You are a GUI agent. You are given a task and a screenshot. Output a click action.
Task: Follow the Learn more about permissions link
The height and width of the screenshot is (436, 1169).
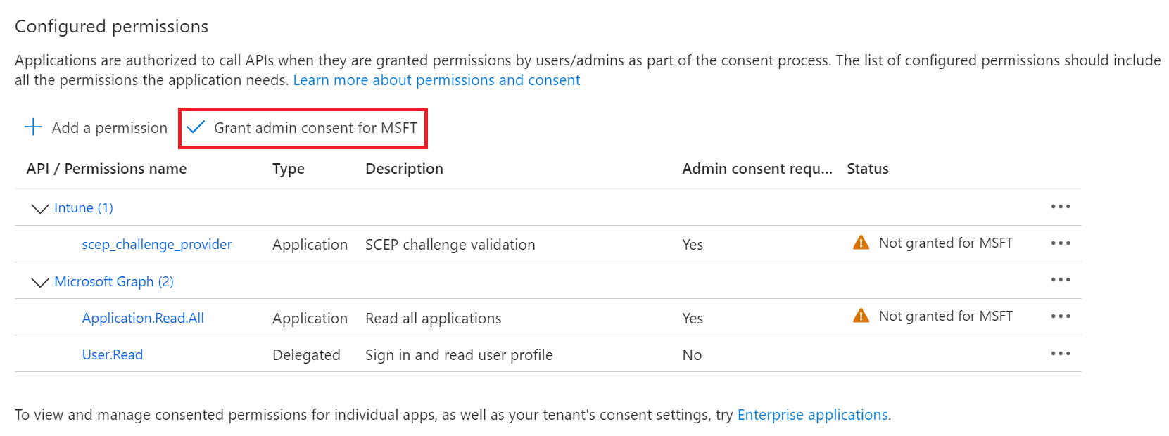pyautogui.click(x=436, y=80)
